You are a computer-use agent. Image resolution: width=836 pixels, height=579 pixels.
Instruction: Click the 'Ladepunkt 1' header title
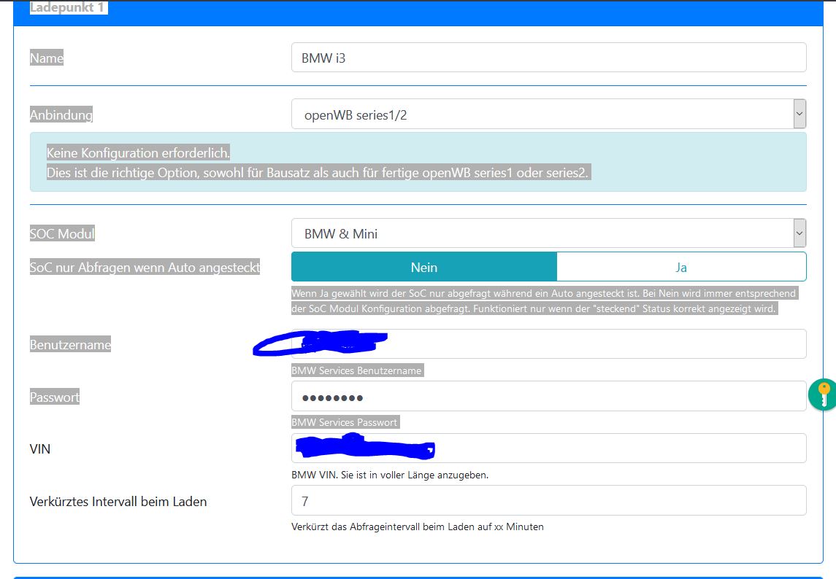pos(69,7)
